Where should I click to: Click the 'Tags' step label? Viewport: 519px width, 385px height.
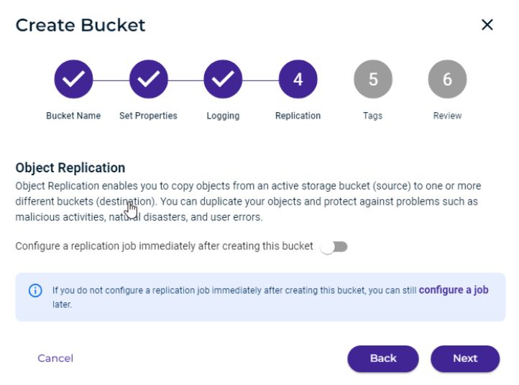(372, 116)
